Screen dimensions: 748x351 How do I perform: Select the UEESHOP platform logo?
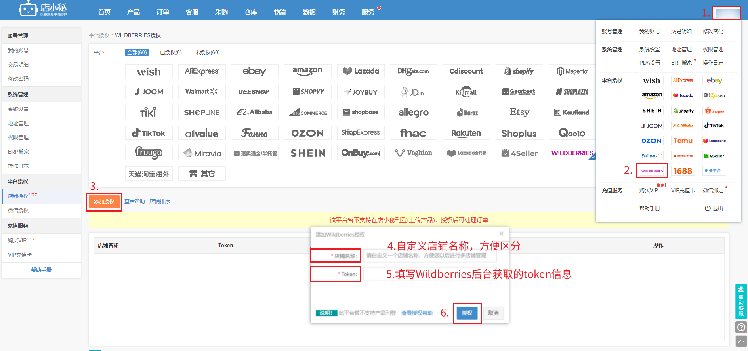pos(255,92)
